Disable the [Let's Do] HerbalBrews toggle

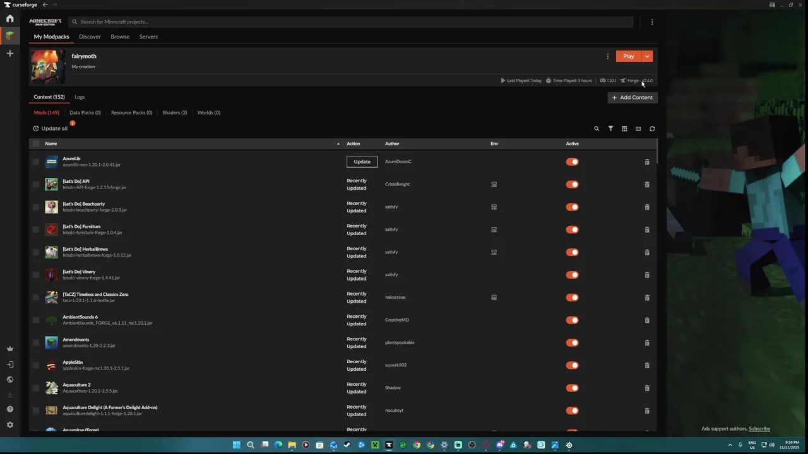tap(573, 252)
